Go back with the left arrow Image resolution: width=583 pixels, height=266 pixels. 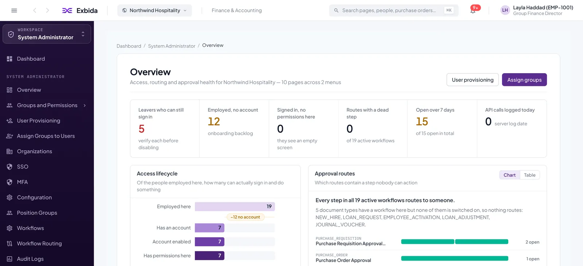click(35, 11)
